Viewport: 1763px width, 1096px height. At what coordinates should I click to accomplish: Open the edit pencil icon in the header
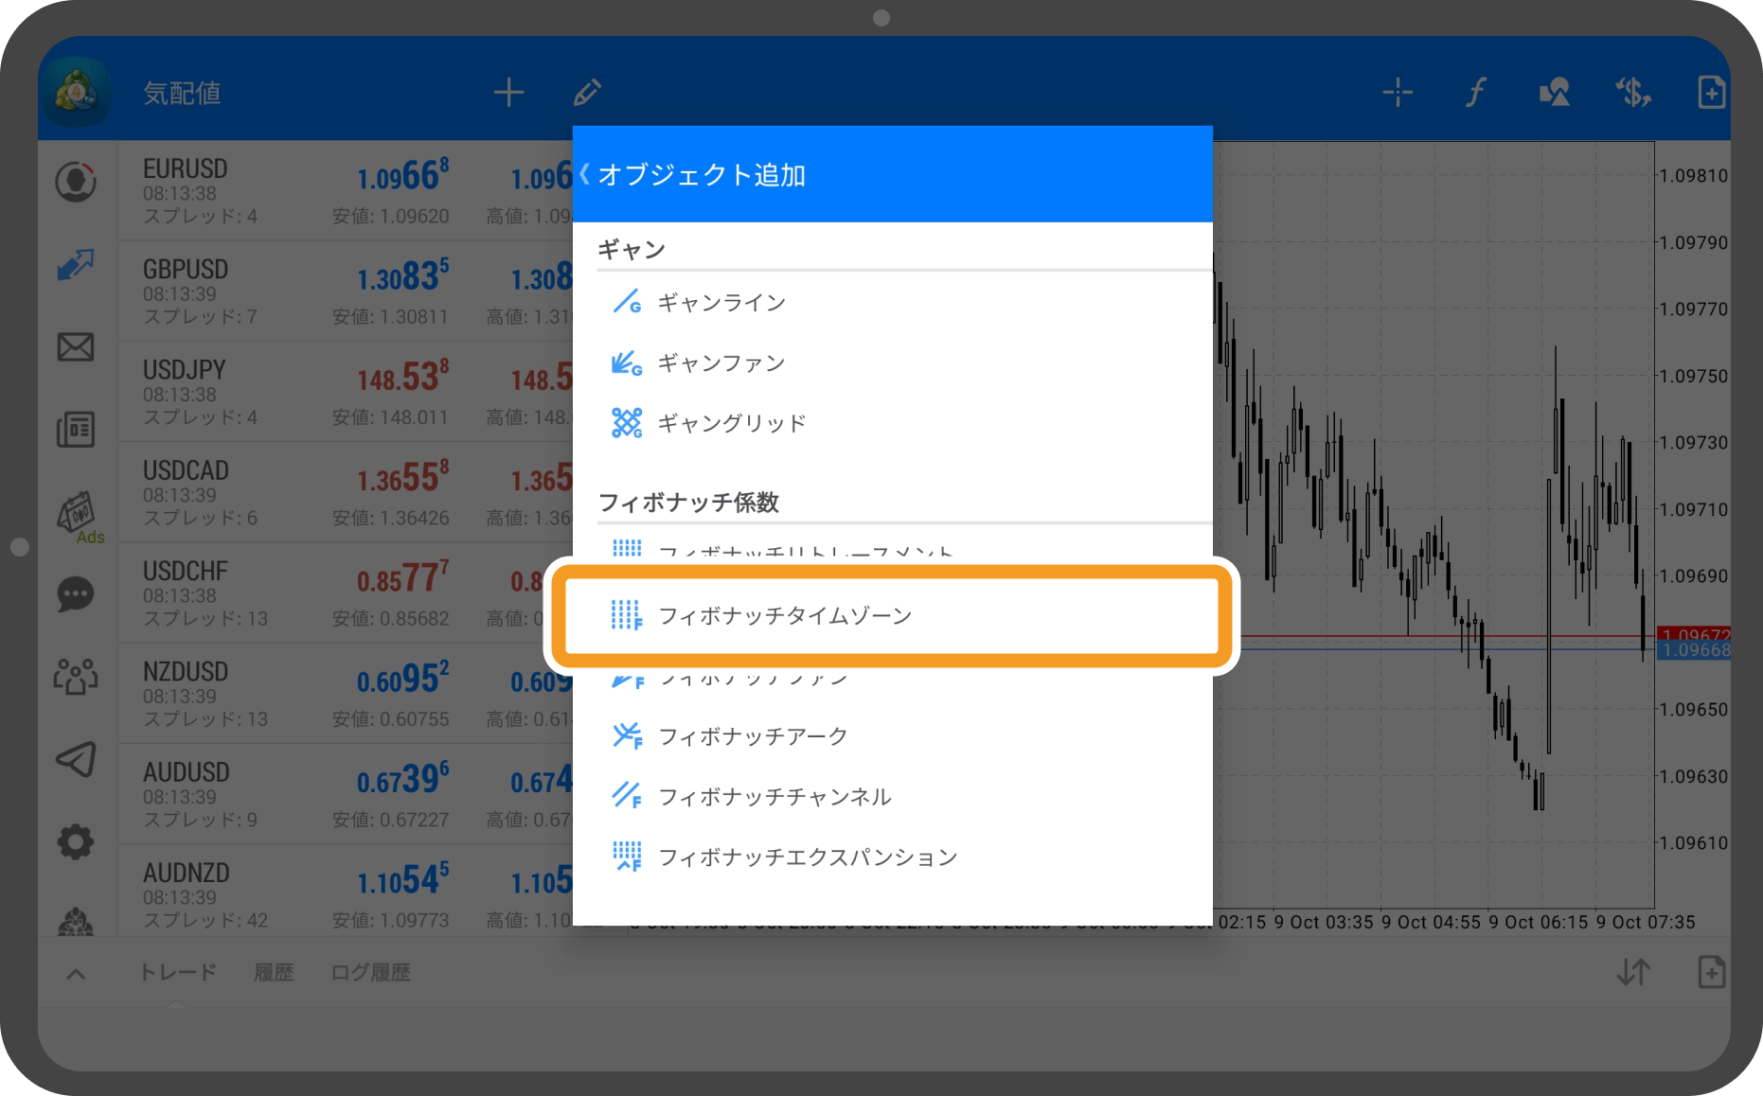[587, 92]
